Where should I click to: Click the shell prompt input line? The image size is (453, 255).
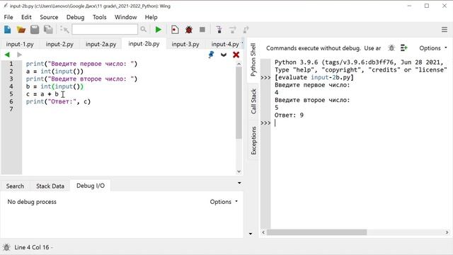[359, 123]
